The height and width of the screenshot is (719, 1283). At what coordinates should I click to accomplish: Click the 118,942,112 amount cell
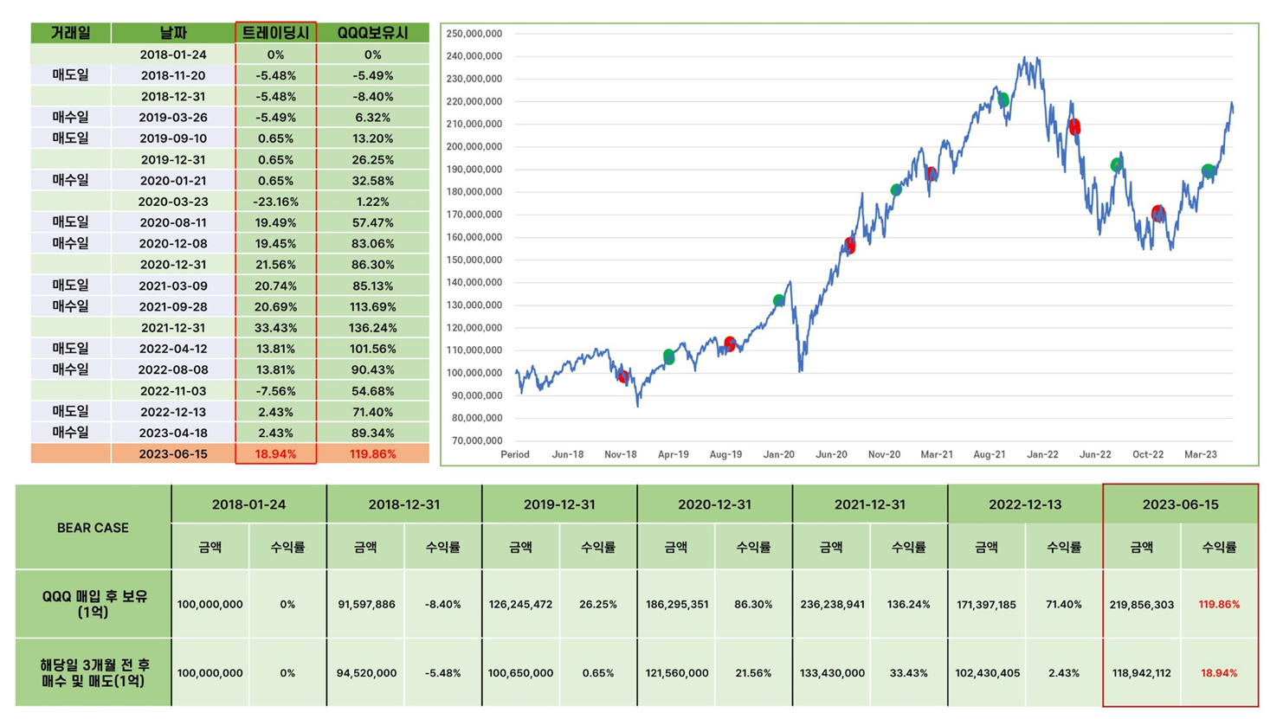1142,673
